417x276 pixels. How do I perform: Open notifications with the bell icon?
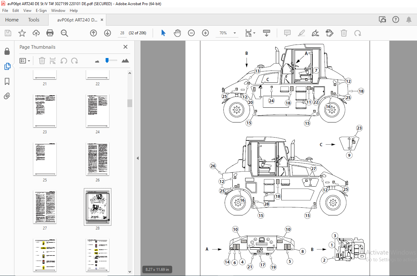[409, 20]
